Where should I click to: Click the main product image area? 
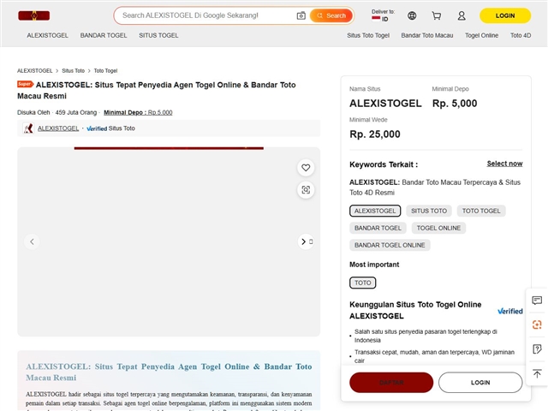click(x=169, y=241)
